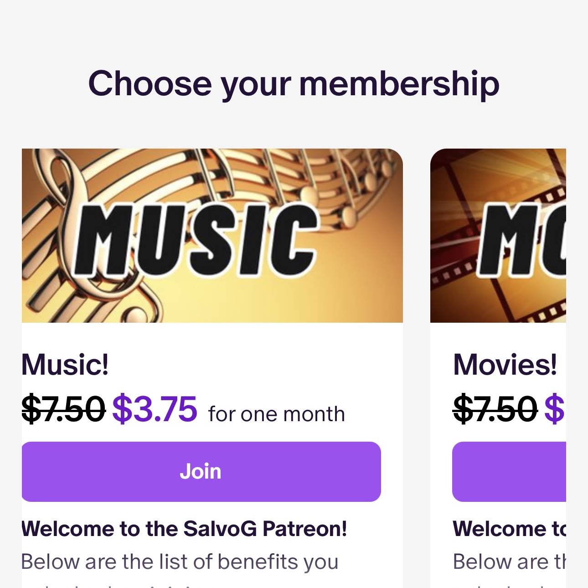
Task: Click the purple $3.75 discounted price
Action: [155, 409]
